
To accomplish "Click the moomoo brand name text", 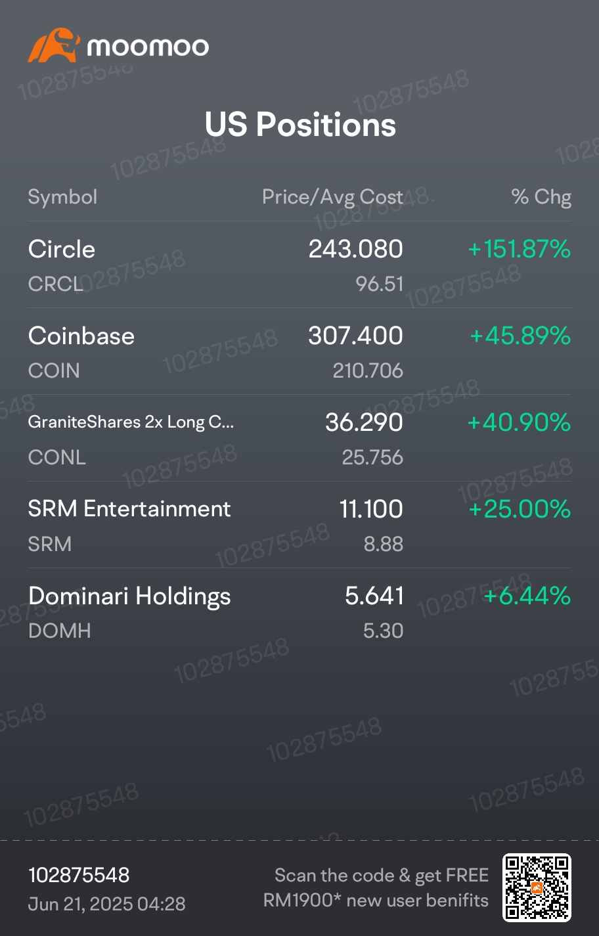I will pos(148,47).
